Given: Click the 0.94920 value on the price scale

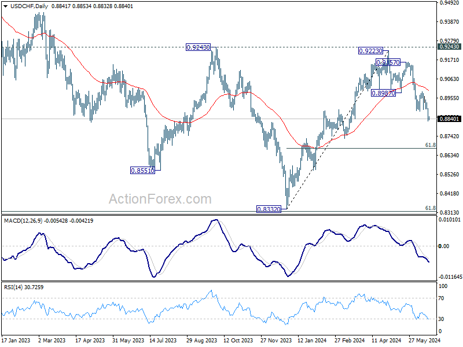Looking at the screenshot, I should [450, 3].
